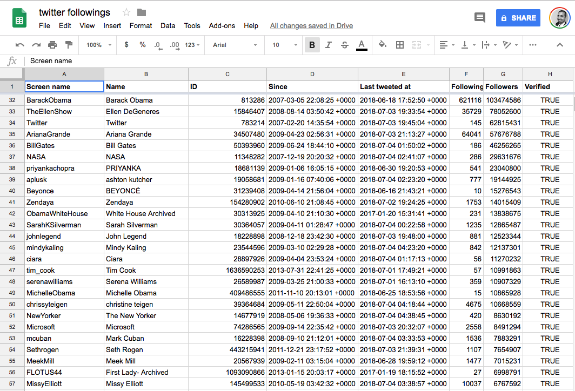
Task: Select the Paint format tool
Action: pyautogui.click(x=69, y=45)
